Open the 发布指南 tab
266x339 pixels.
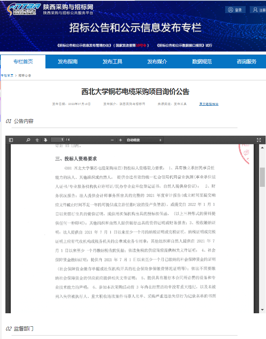(68, 61)
